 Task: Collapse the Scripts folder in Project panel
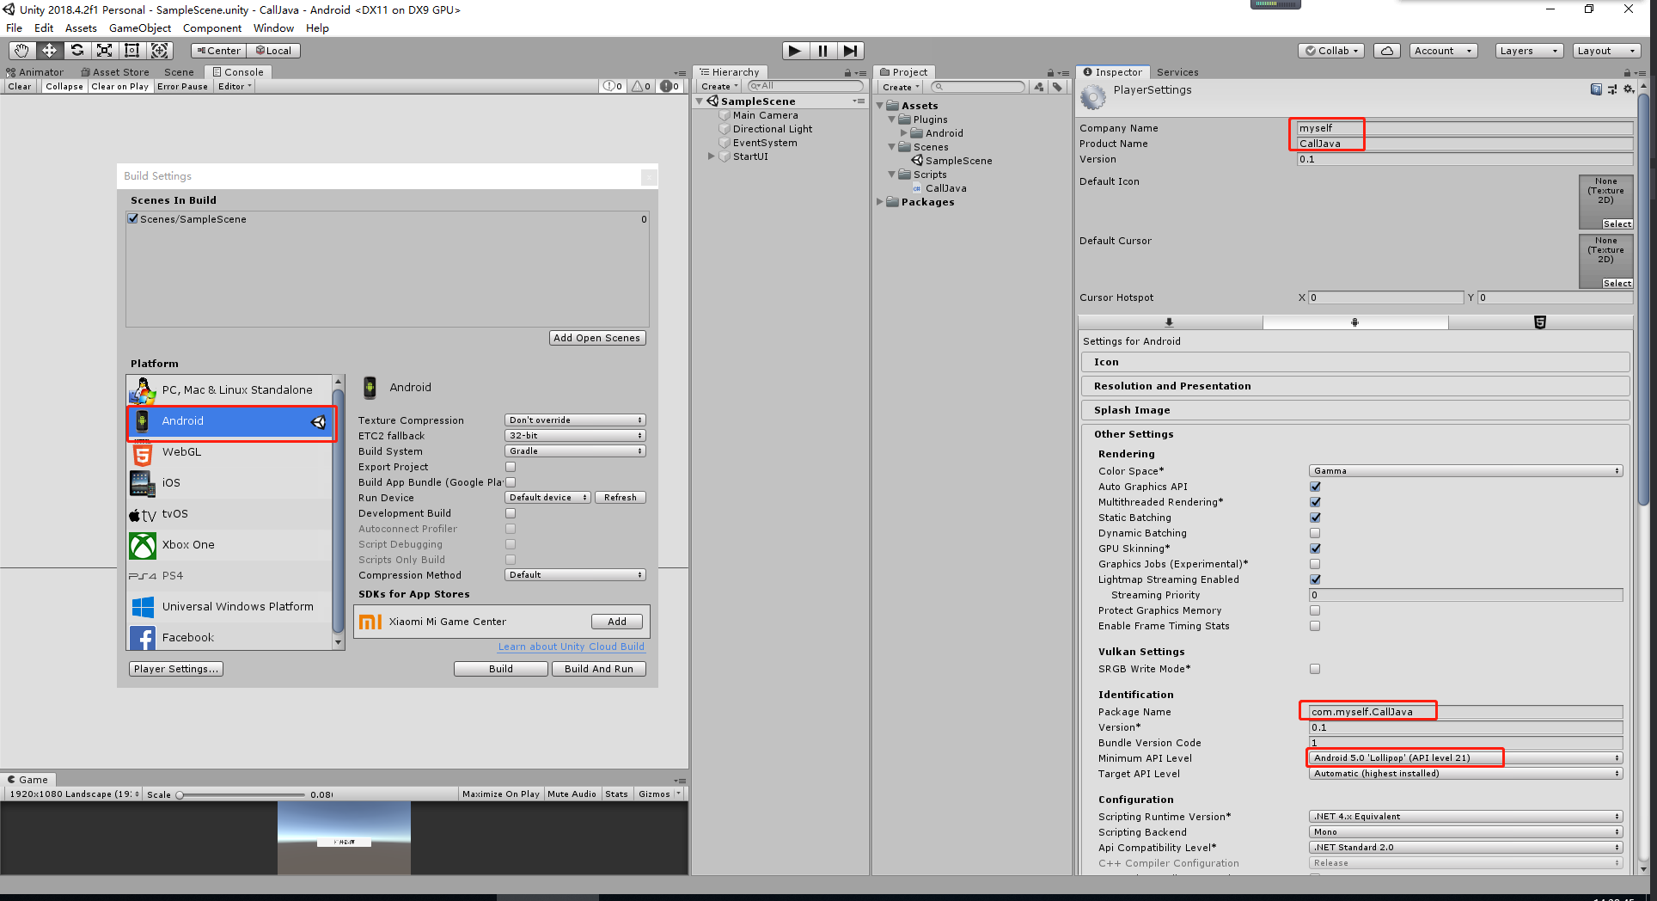coord(891,174)
